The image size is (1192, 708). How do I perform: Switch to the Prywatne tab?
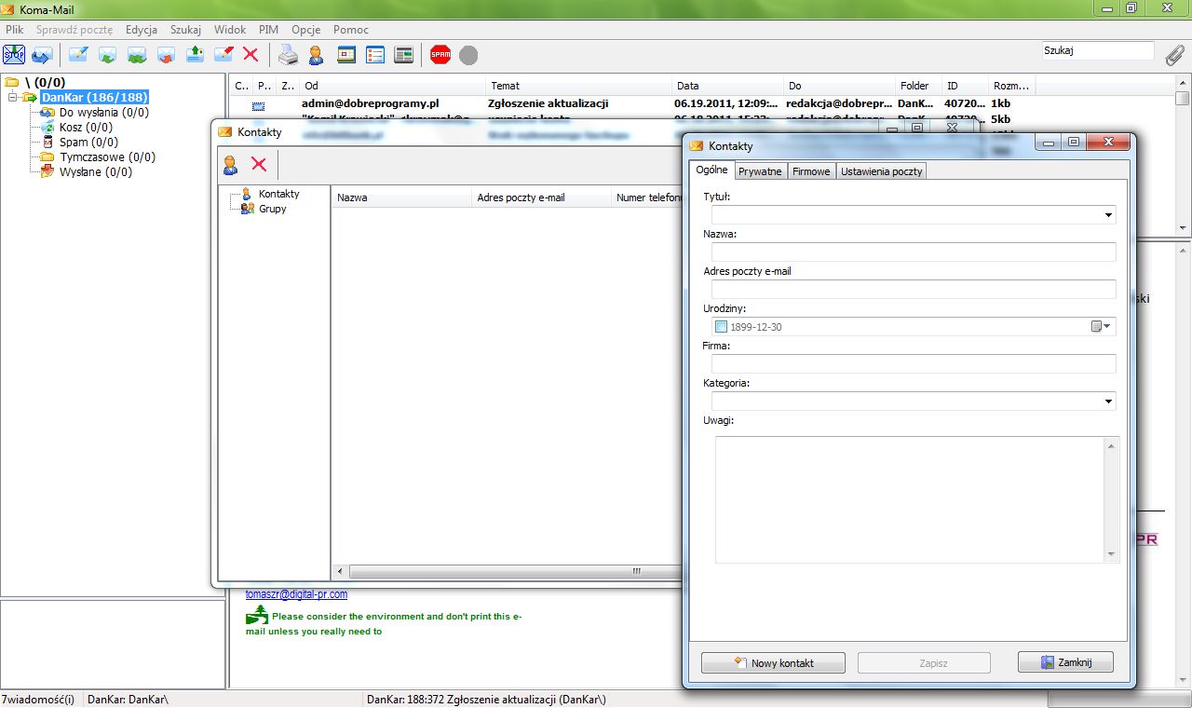click(x=760, y=171)
